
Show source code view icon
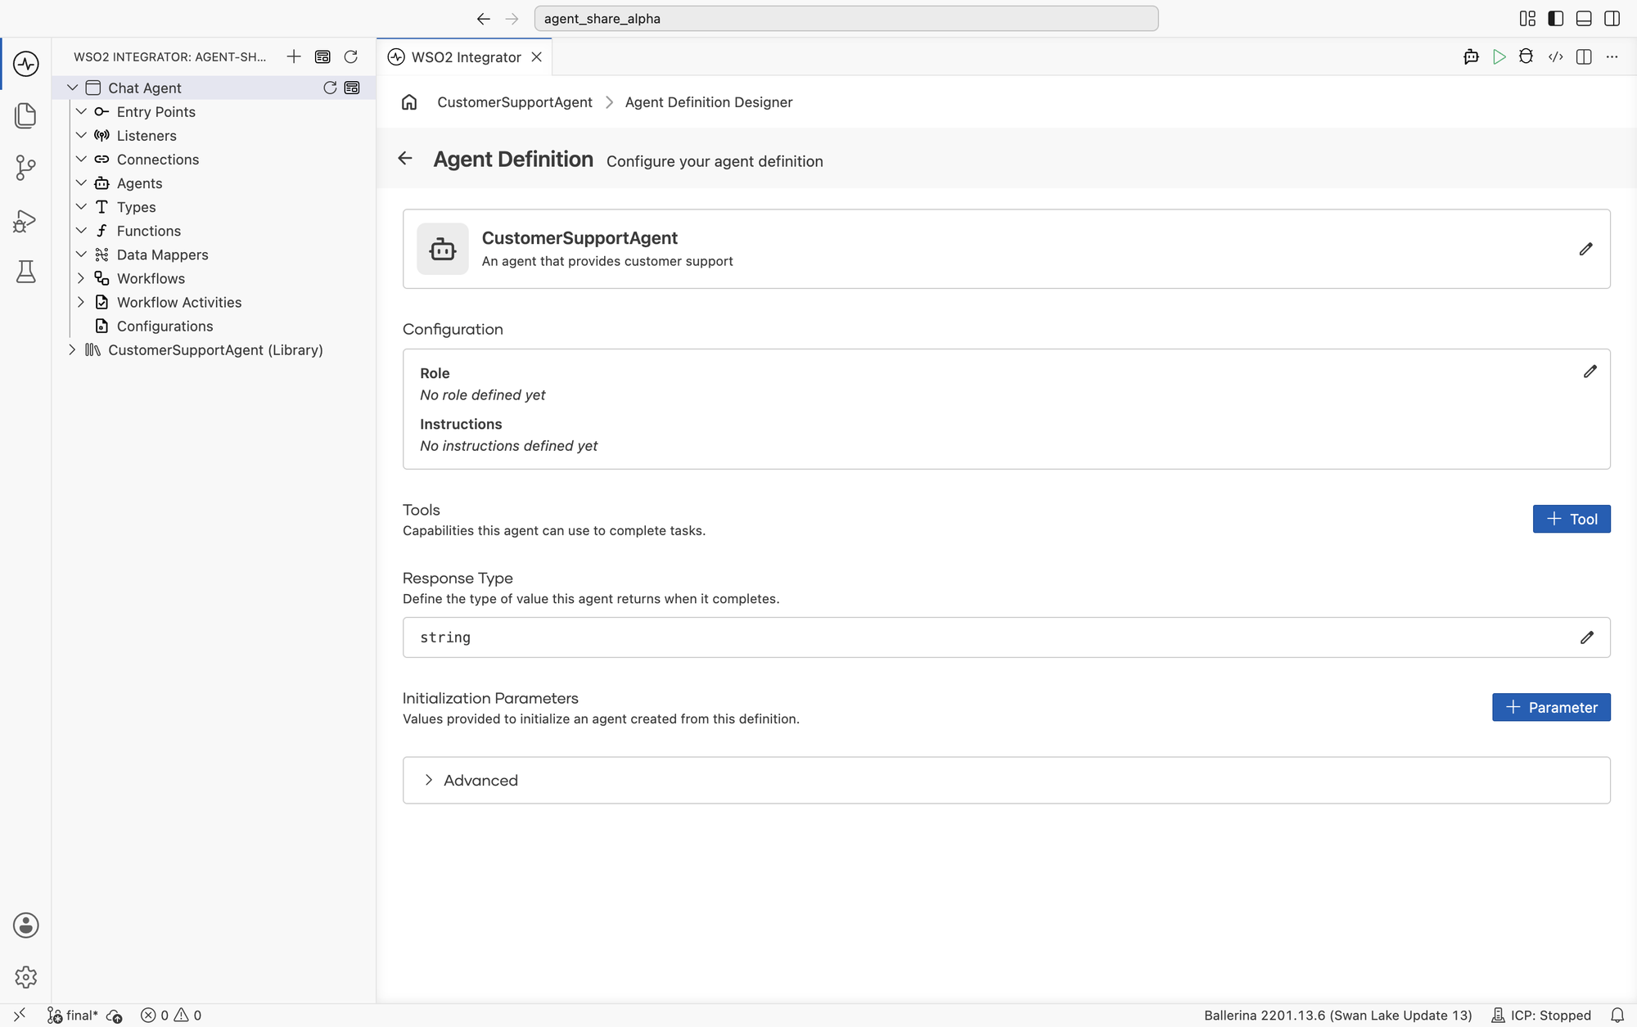tap(1555, 56)
